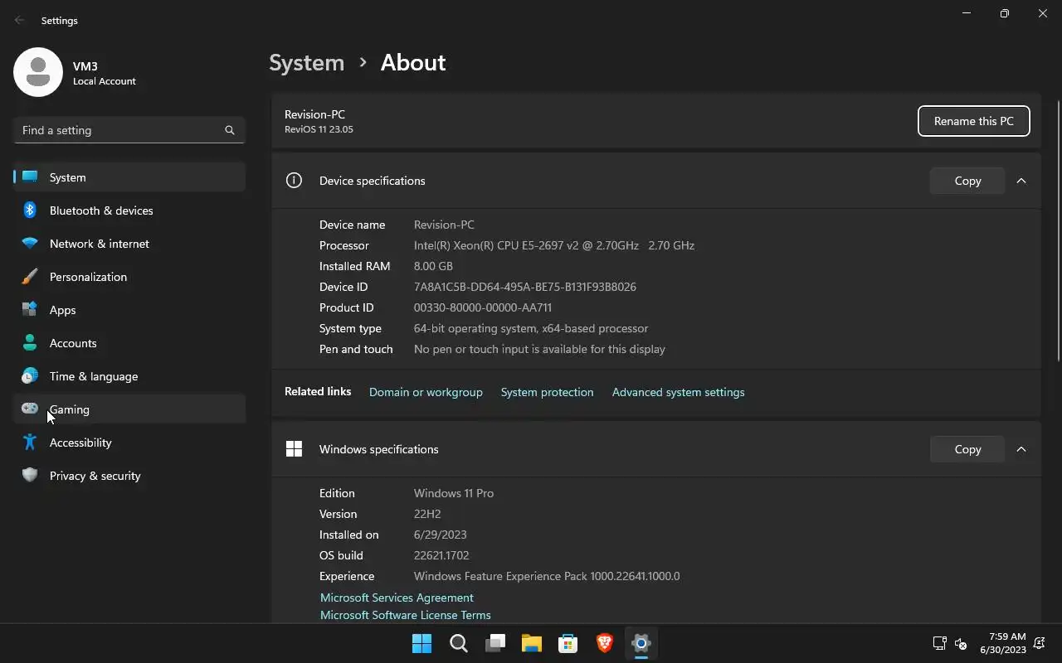
Task: Collapse the Windows specifications section
Action: [x=1021, y=449]
